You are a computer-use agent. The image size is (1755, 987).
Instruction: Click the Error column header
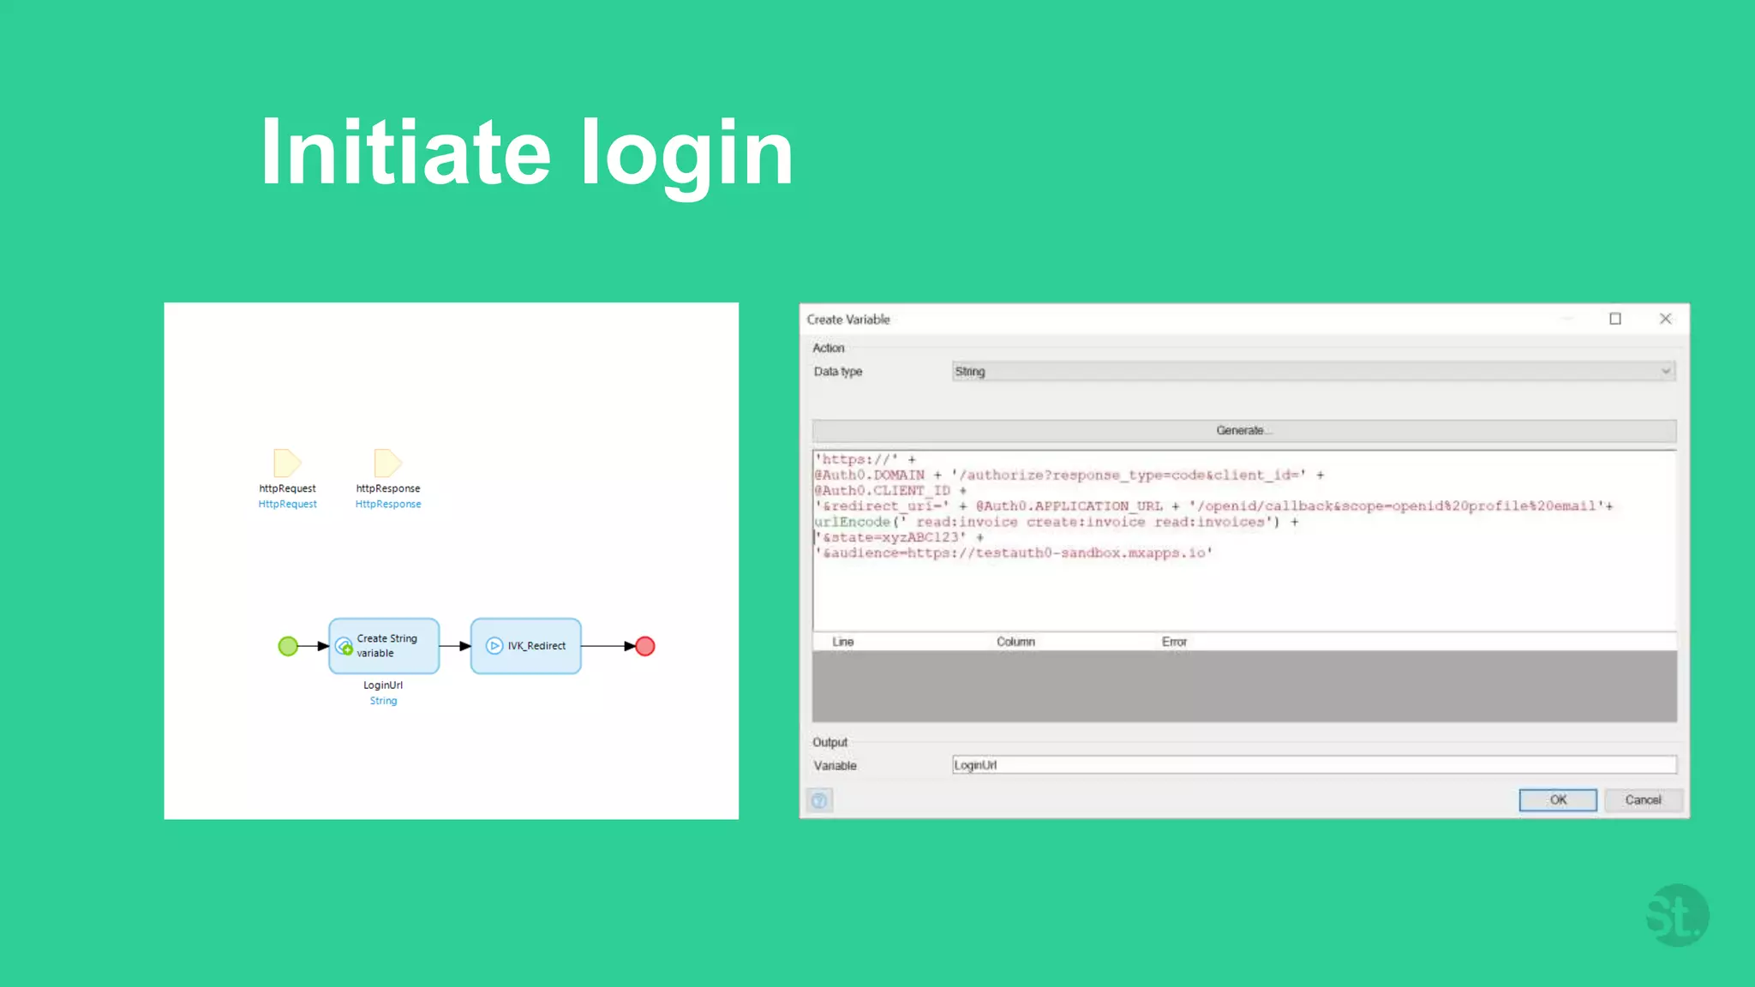[x=1174, y=642]
